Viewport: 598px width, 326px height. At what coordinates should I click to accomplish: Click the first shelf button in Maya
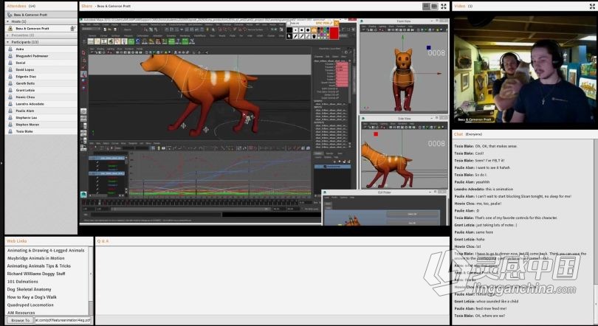[x=92, y=41]
